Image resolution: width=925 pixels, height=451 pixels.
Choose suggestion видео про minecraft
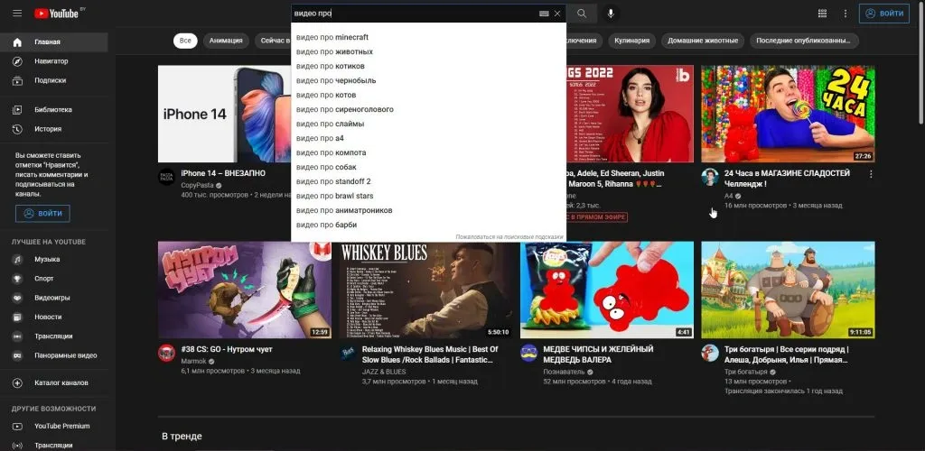pos(428,38)
